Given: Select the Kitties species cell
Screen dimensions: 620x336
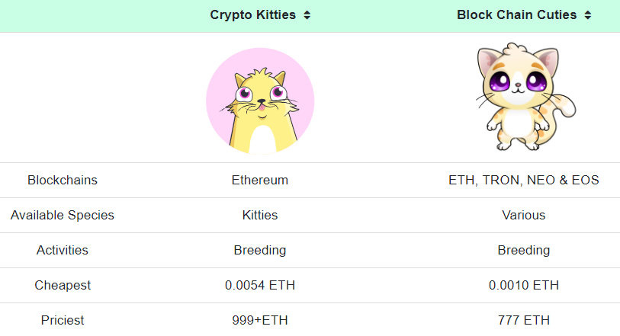Looking at the screenshot, I should click(x=260, y=215).
